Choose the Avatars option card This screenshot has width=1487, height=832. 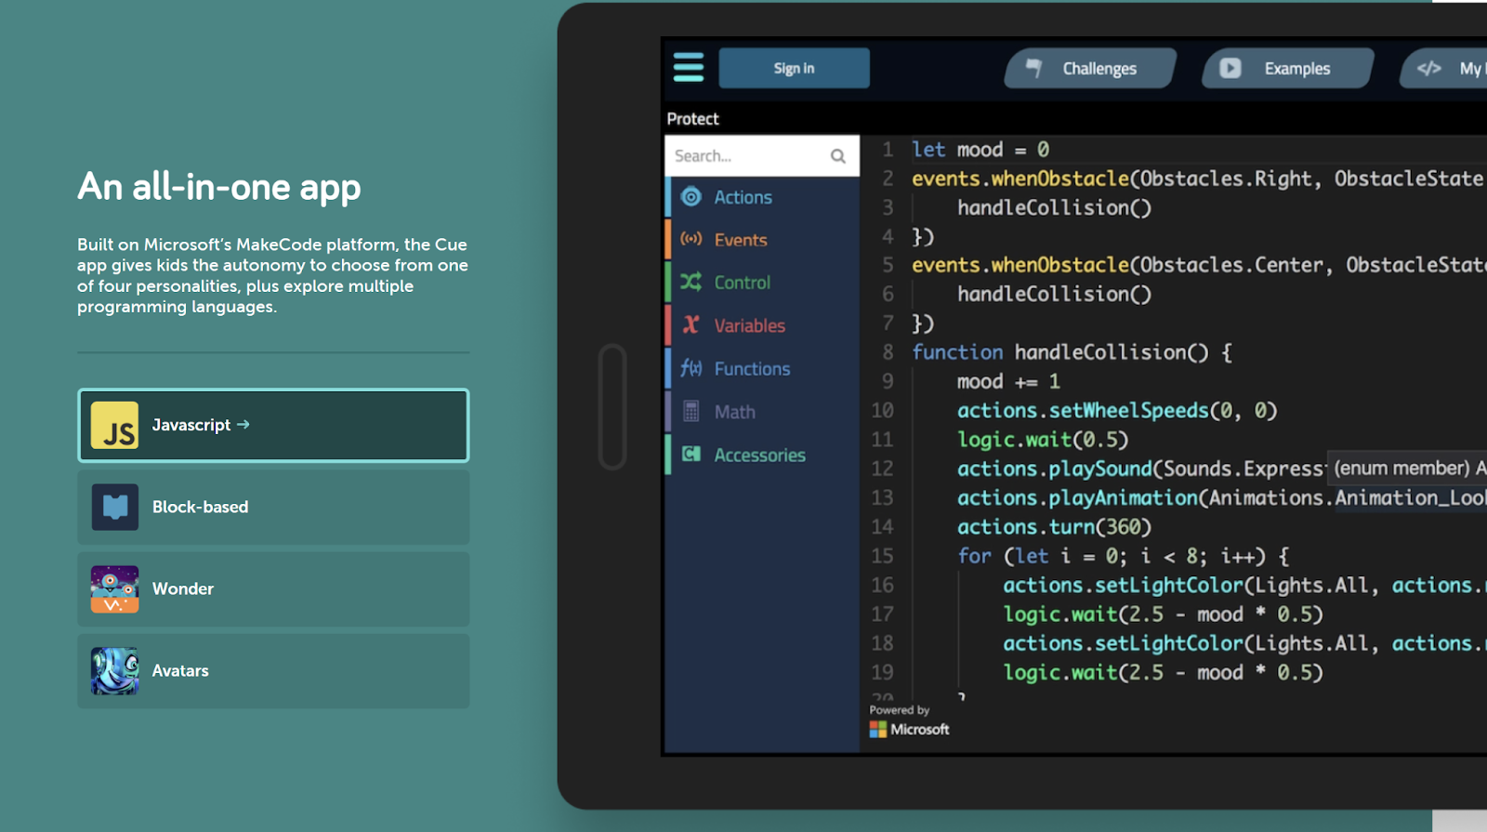273,670
